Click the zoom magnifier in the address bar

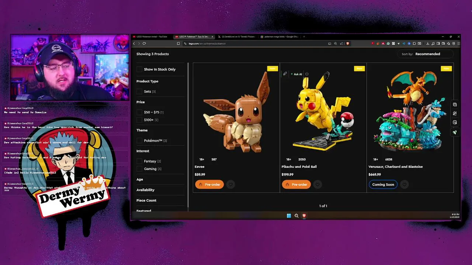[x=335, y=43]
